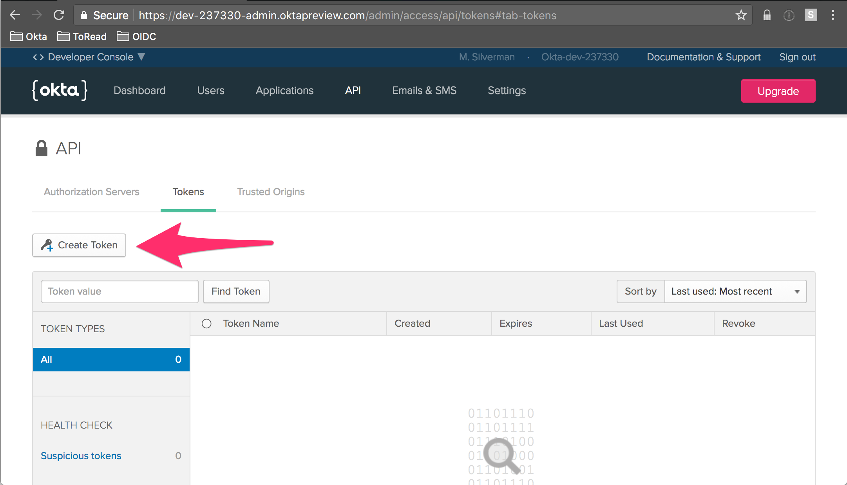Sort by Token Name column header
The height and width of the screenshot is (485, 847).
(251, 324)
